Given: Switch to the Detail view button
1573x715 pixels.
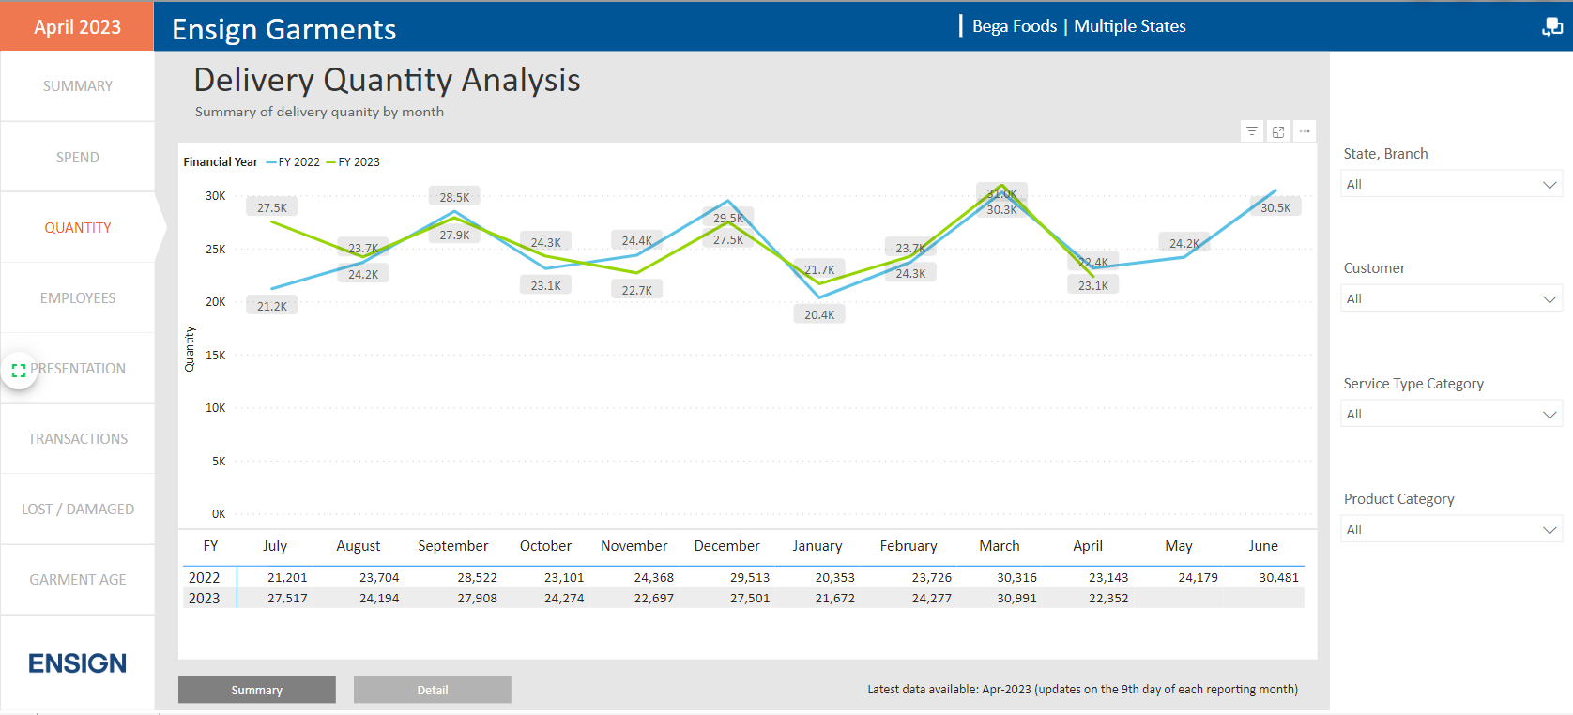Looking at the screenshot, I should [x=433, y=690].
